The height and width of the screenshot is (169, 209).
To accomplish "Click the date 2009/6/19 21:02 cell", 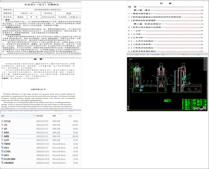I will (x=43, y=152).
